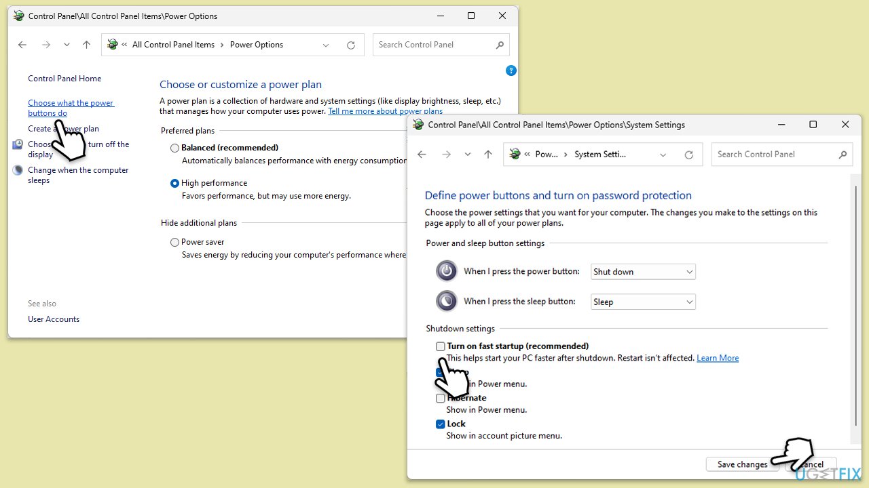The height and width of the screenshot is (488, 869).
Task: Open Tell me more about power plans link
Action: tap(385, 111)
